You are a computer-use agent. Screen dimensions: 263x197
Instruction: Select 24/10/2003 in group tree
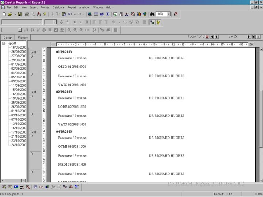pyautogui.click(x=19, y=145)
